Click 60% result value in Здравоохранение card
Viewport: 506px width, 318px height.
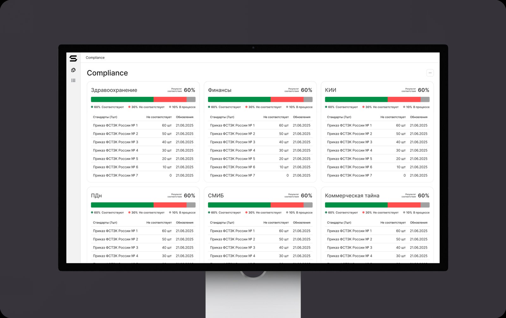(x=189, y=90)
